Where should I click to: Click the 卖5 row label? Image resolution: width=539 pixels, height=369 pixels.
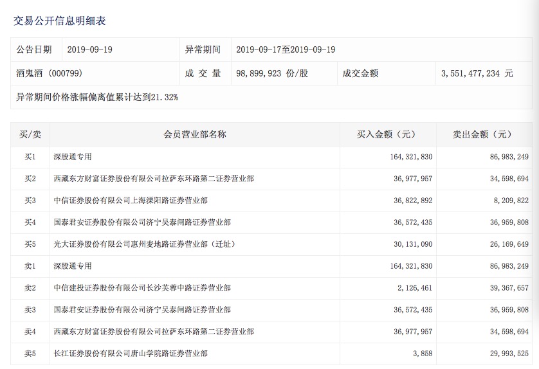(x=30, y=354)
